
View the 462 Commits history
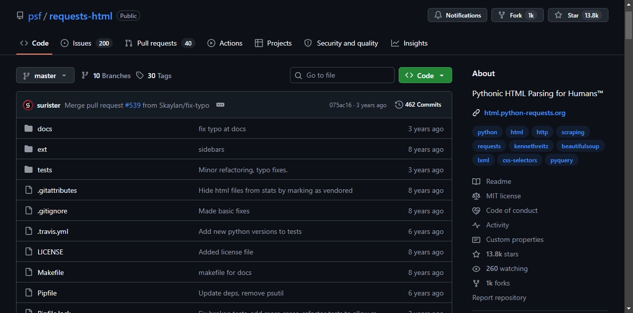coord(418,105)
